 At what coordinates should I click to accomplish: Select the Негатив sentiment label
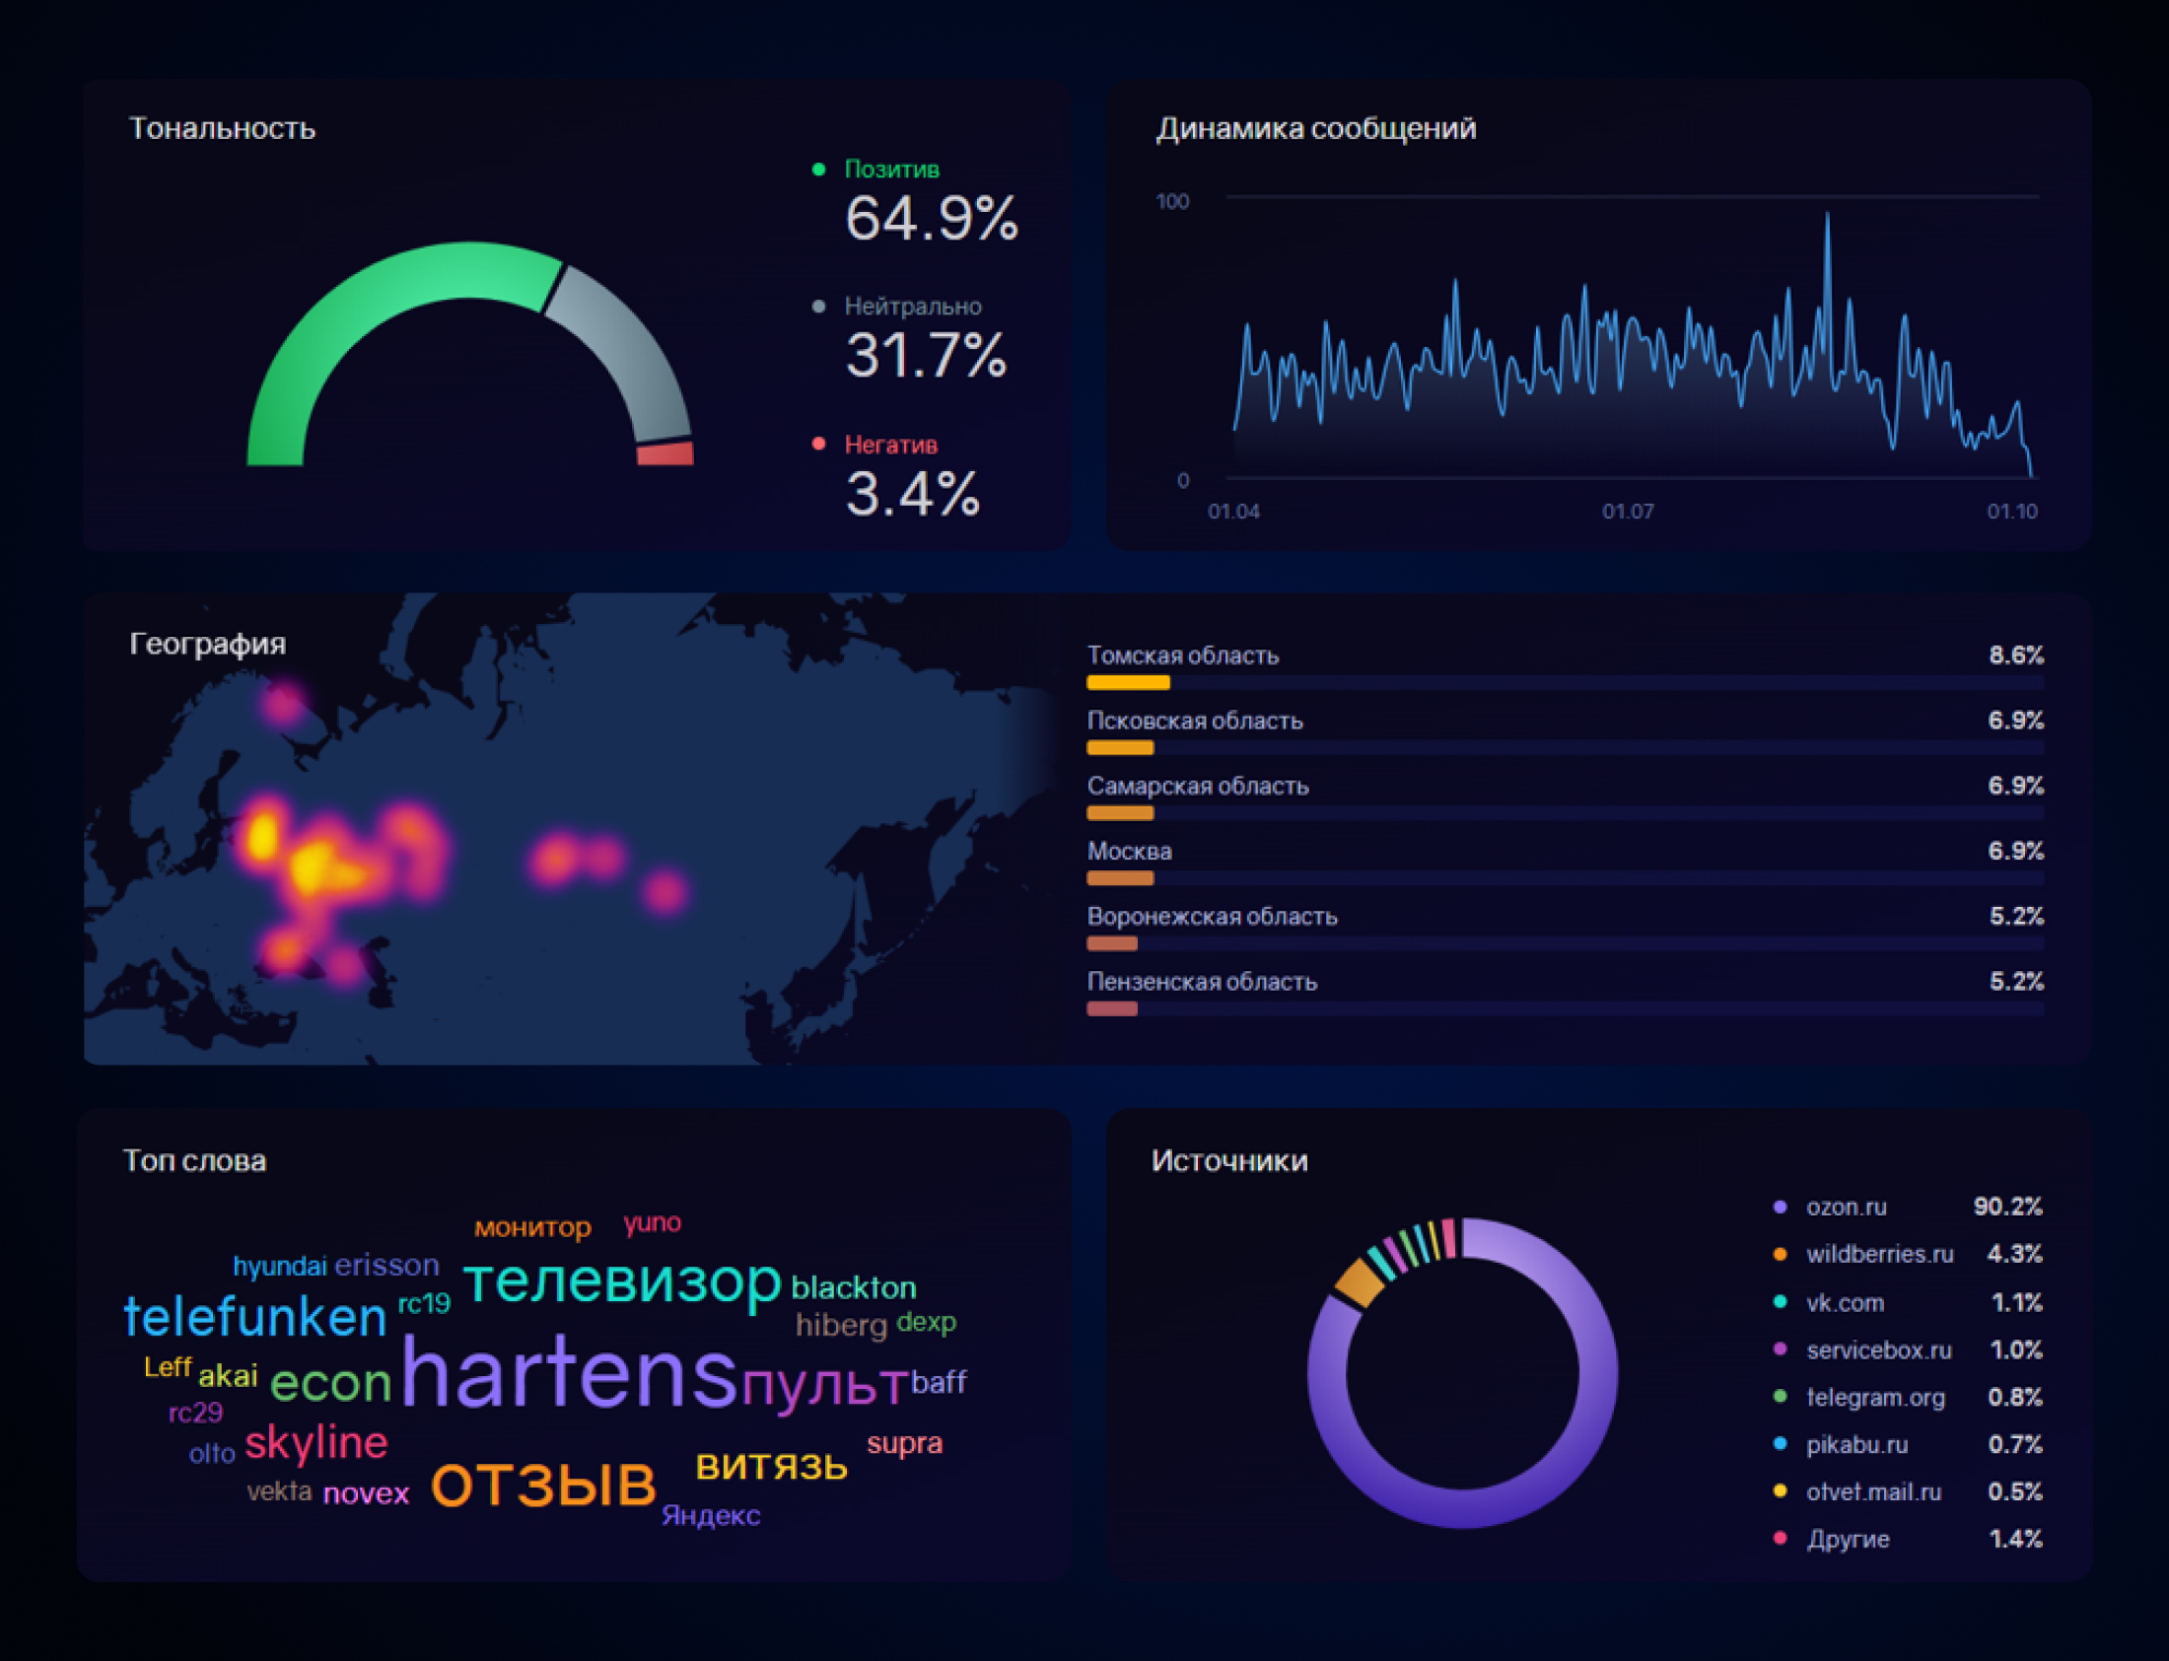(x=890, y=445)
